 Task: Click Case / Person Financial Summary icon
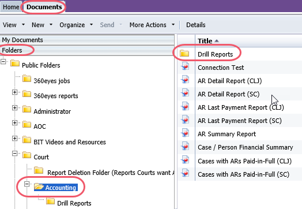click(x=185, y=146)
